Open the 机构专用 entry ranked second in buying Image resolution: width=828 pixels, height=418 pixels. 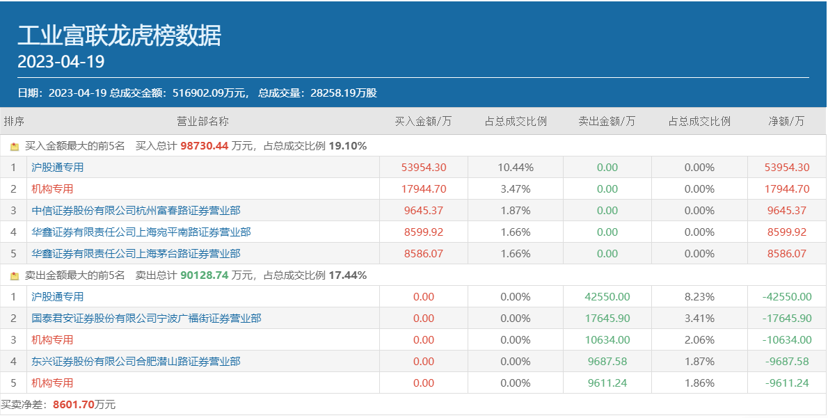point(52,188)
